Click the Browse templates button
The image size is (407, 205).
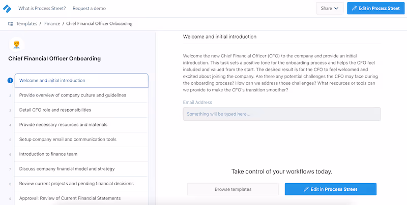pyautogui.click(x=233, y=189)
